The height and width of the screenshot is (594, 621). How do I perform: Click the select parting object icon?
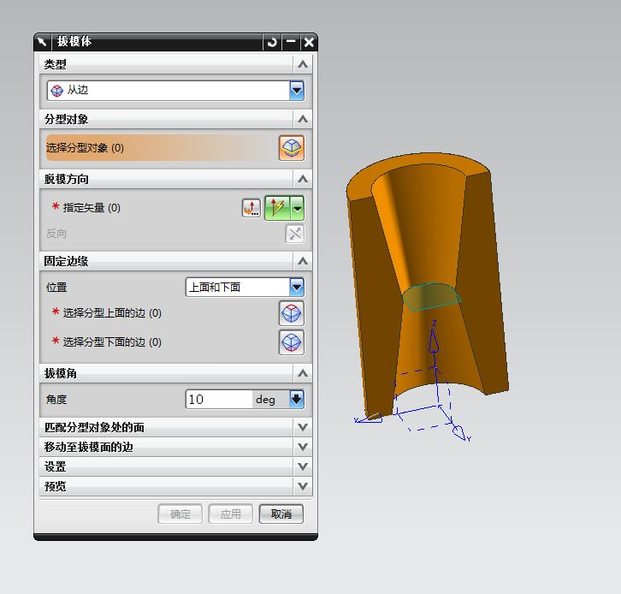[x=292, y=148]
